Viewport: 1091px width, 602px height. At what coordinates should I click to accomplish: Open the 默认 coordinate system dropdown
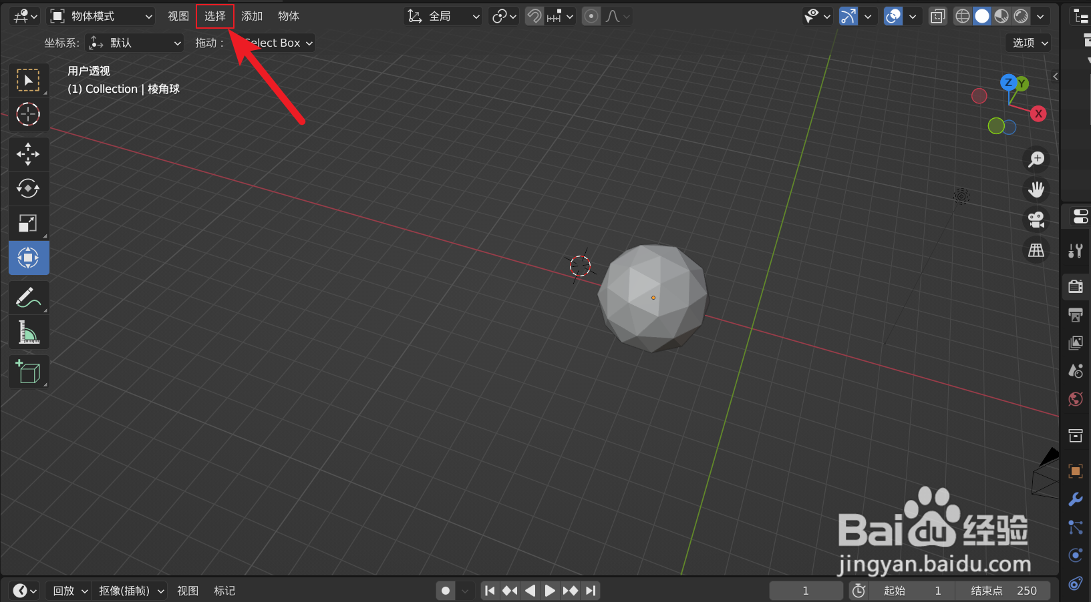[135, 43]
